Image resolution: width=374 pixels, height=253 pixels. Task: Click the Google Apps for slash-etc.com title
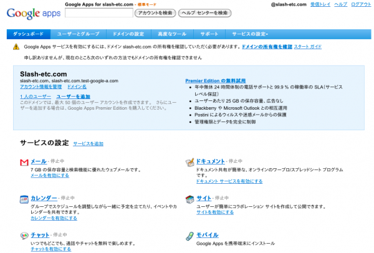99,4
